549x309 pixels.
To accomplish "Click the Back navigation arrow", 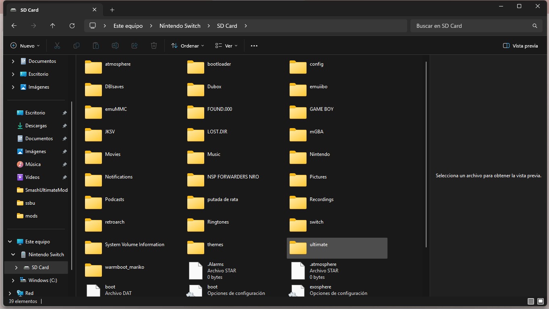I will pos(14,26).
